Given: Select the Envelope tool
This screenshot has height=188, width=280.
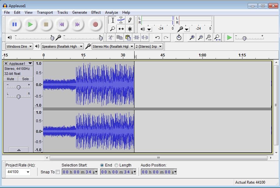Looking at the screenshot, I should 121,20.
